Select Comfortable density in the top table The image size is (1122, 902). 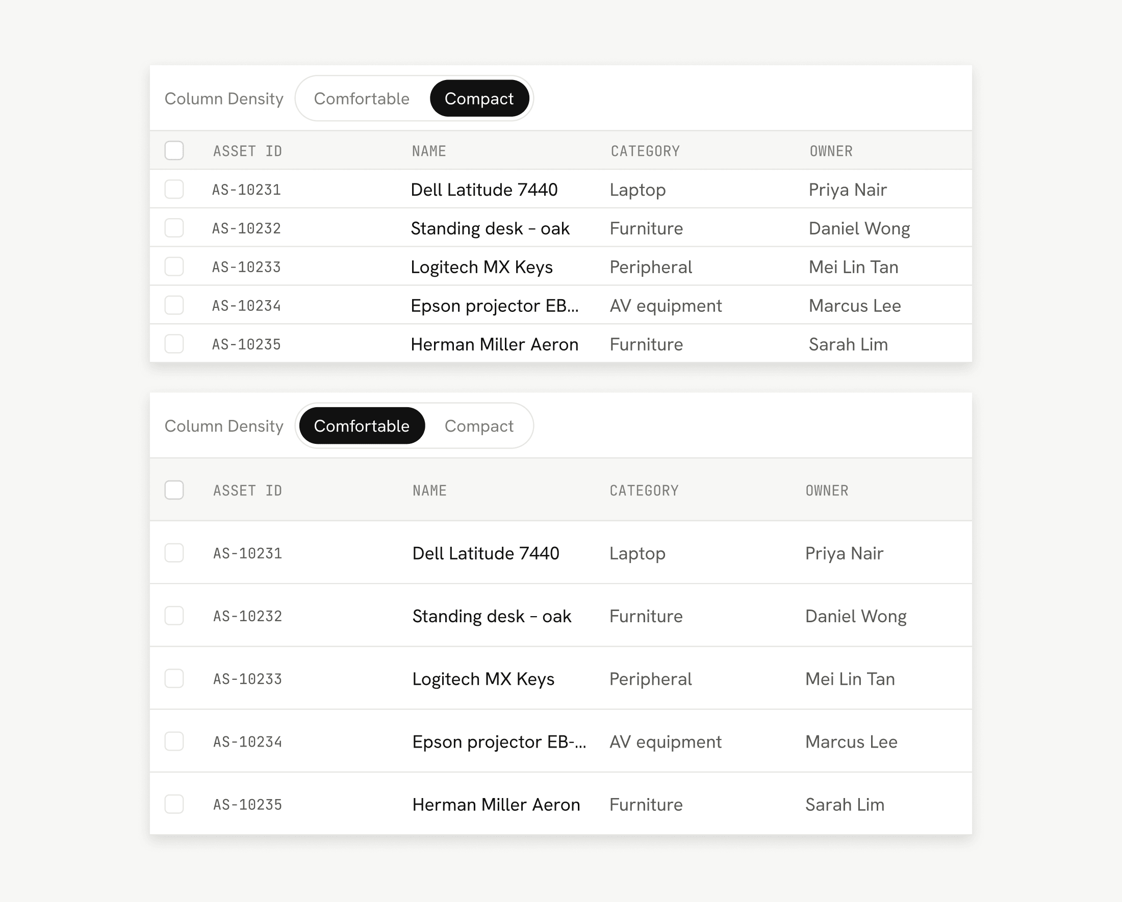[x=362, y=98]
